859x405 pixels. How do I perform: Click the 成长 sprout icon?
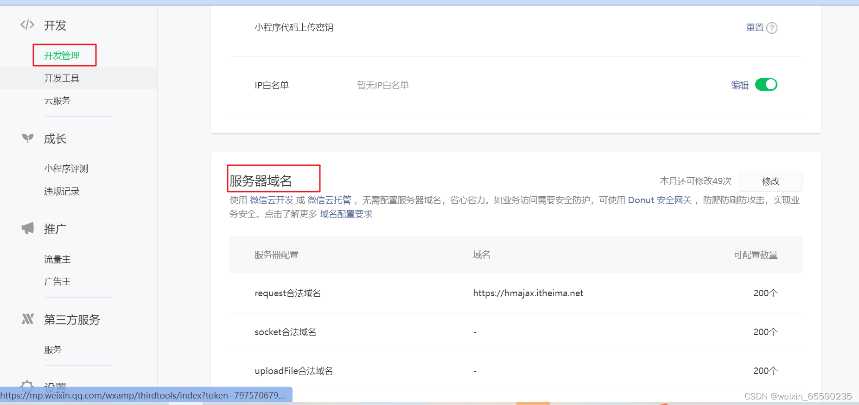tap(28, 138)
